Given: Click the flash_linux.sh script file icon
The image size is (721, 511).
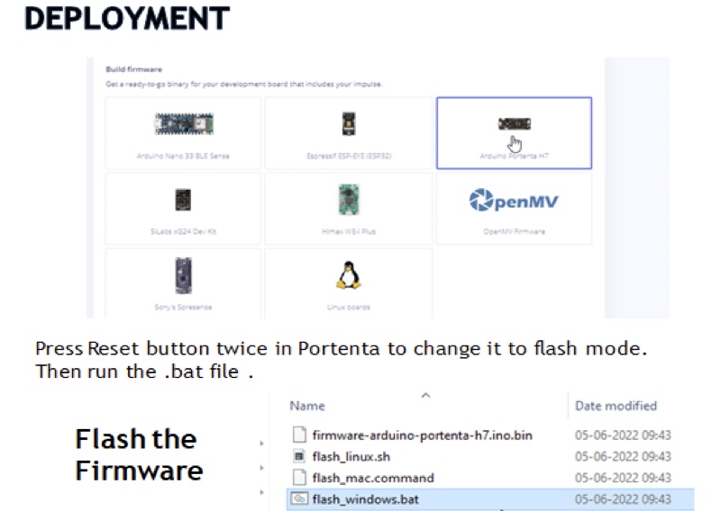Looking at the screenshot, I should (299, 456).
